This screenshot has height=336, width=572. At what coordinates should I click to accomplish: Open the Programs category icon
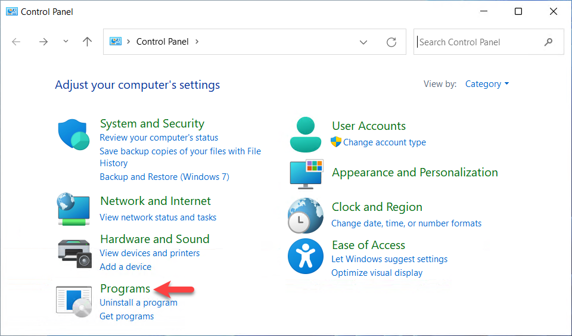click(x=73, y=300)
